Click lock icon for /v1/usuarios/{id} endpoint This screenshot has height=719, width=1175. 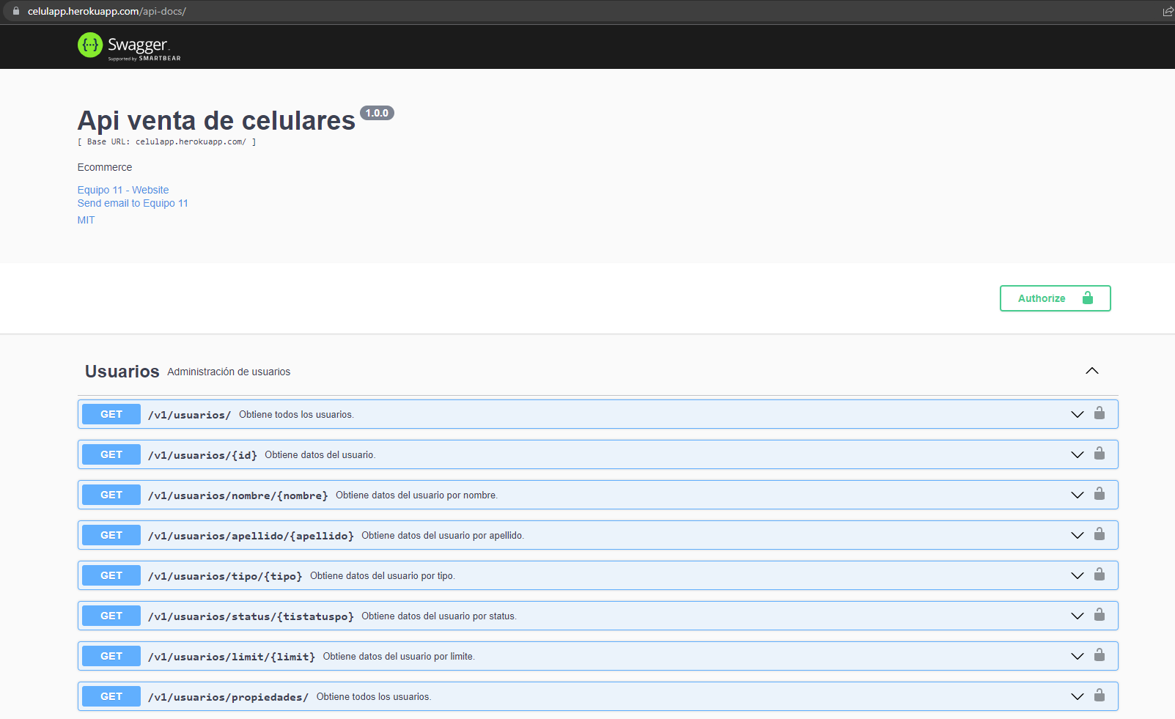[x=1099, y=454]
